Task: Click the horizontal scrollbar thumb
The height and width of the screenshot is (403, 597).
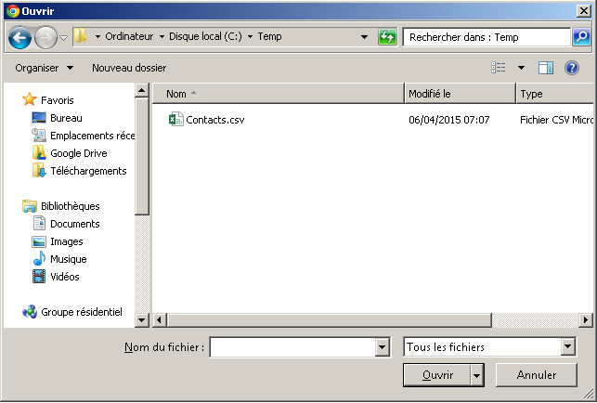Action: [x=329, y=320]
